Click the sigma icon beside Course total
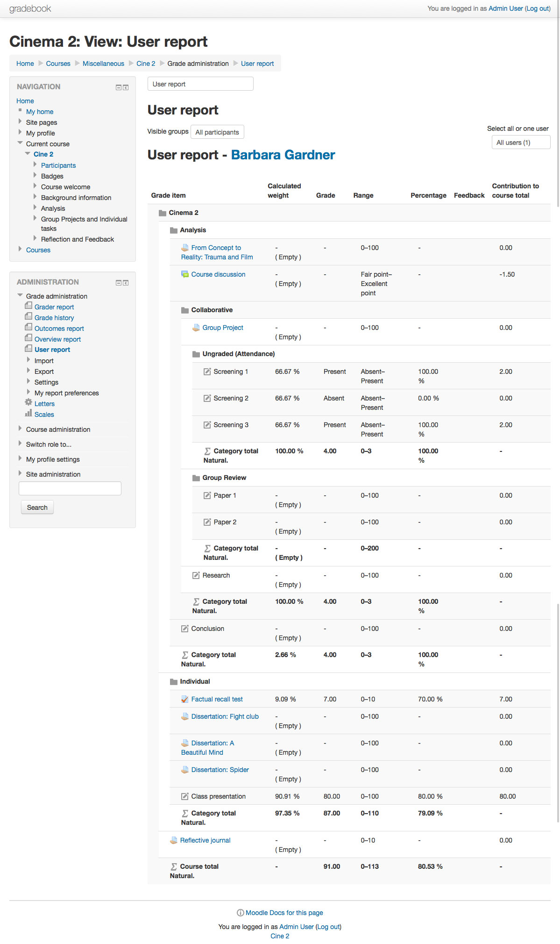 coord(174,866)
